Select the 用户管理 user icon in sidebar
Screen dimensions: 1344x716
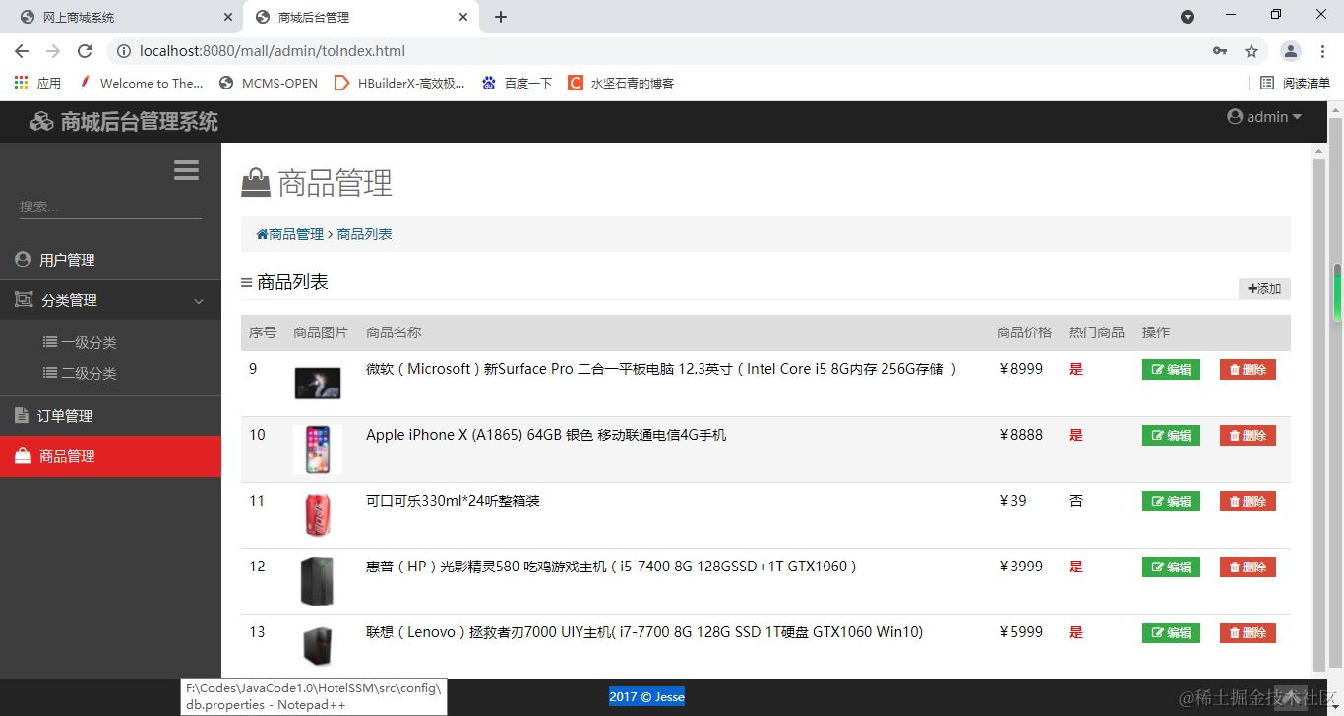[22, 259]
